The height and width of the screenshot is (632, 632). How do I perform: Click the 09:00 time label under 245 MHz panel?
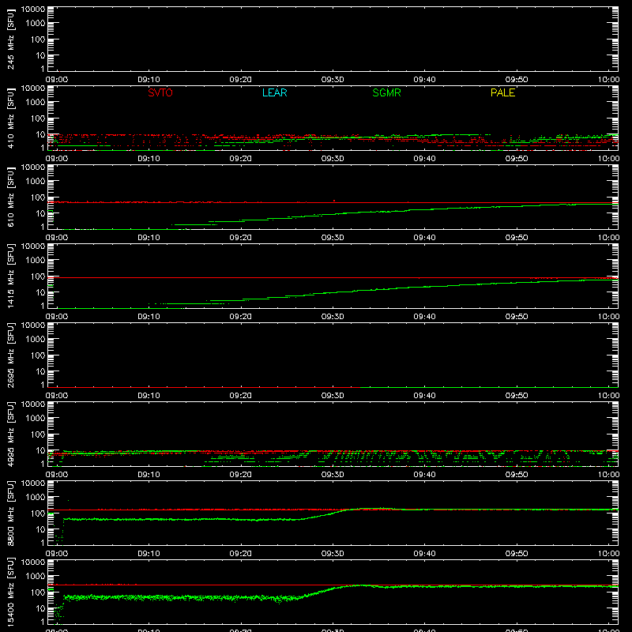click(x=56, y=80)
